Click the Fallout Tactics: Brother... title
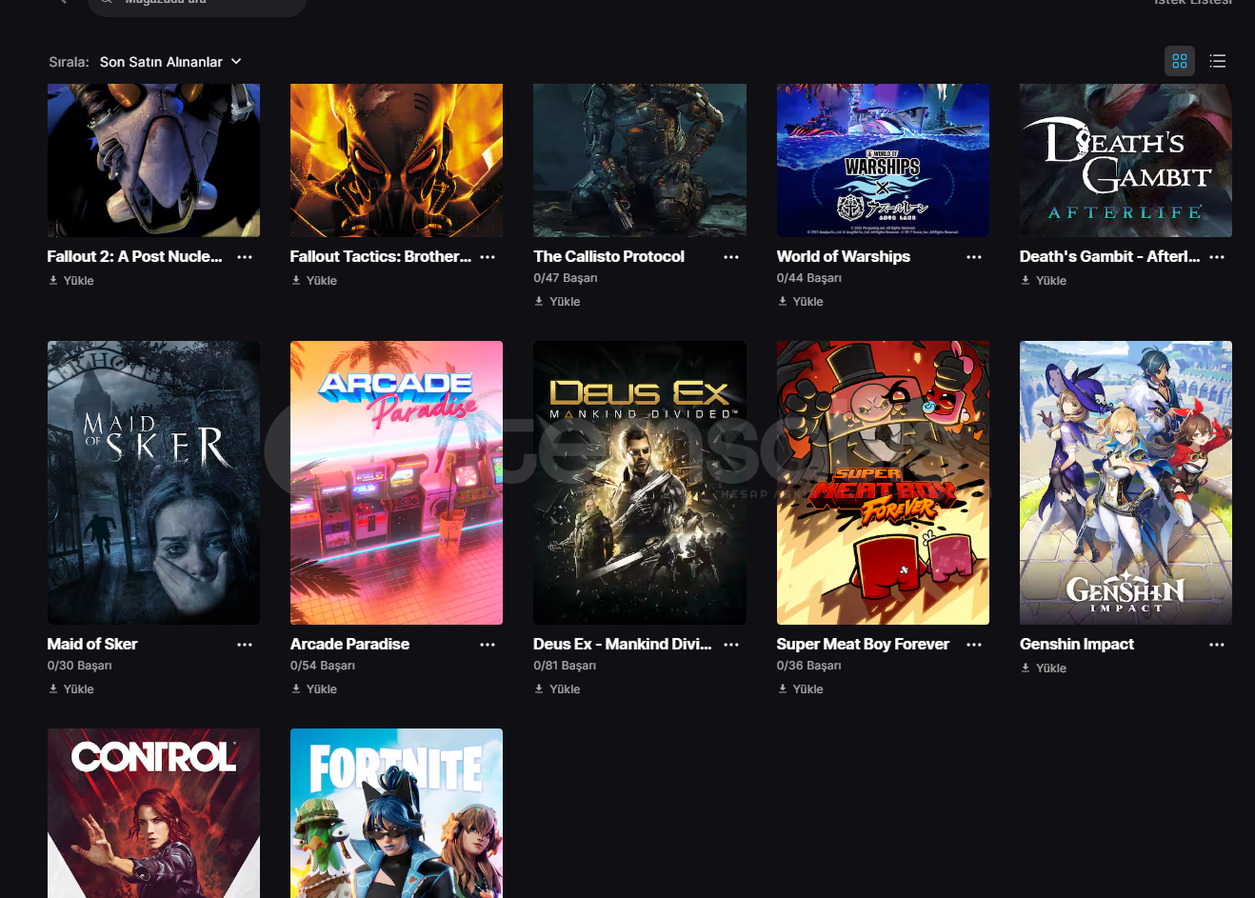The width and height of the screenshot is (1255, 898). pyautogui.click(x=380, y=256)
